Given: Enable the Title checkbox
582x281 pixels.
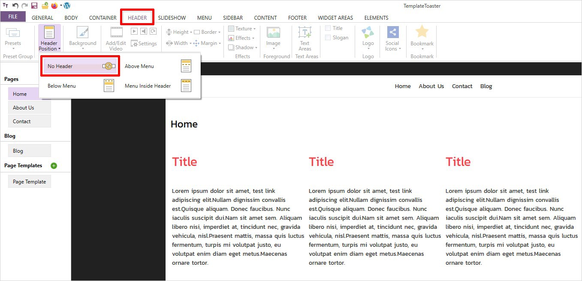Looking at the screenshot, I should coord(328,28).
